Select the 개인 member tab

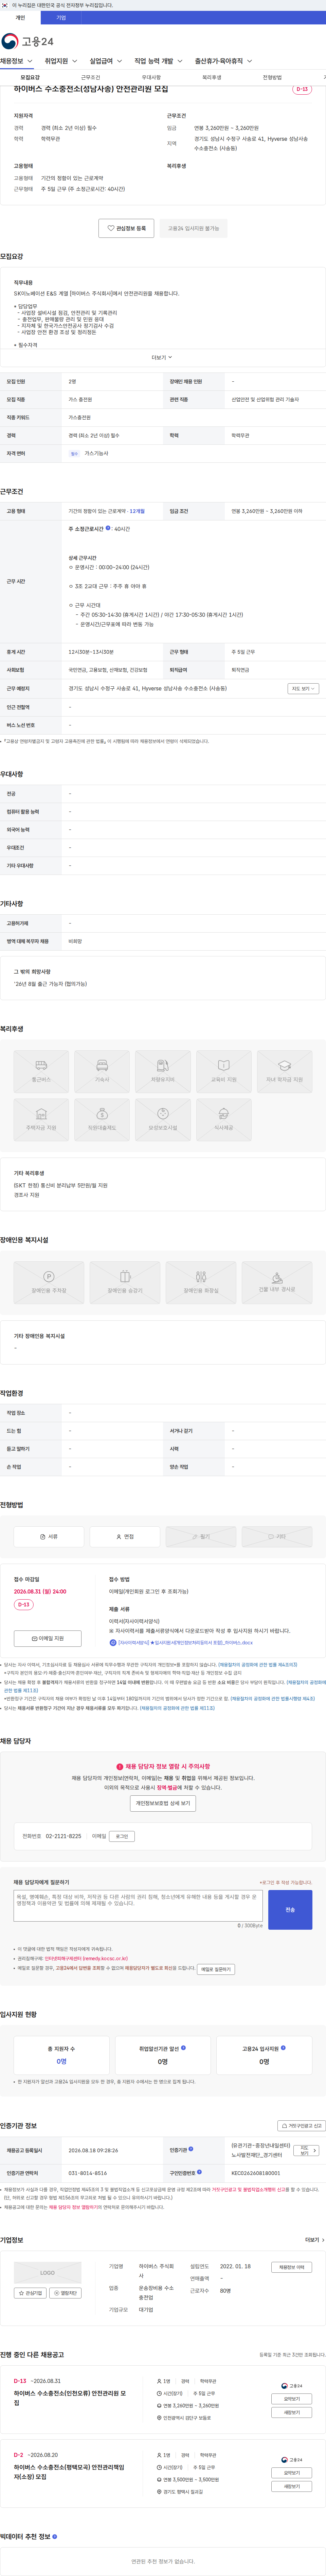click(20, 18)
